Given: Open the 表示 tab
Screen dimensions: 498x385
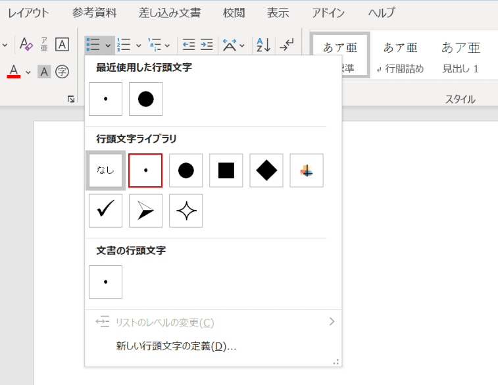Looking at the screenshot, I should click(x=278, y=13).
